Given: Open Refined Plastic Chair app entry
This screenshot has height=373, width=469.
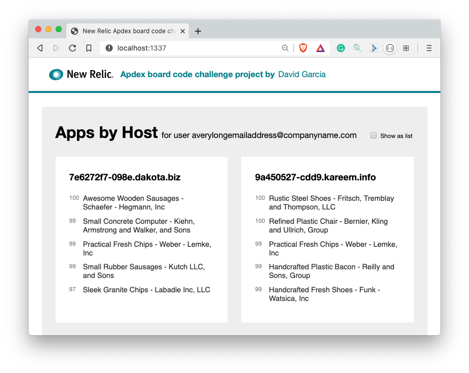Looking at the screenshot, I should click(x=329, y=226).
